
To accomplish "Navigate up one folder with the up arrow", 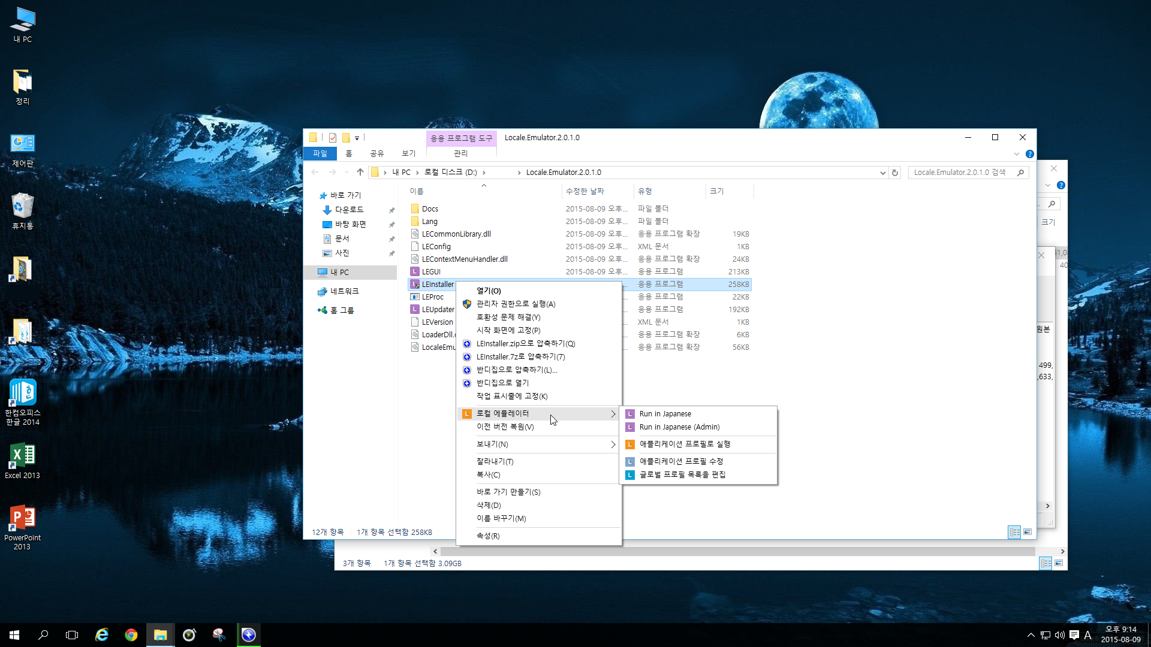I will coord(360,172).
